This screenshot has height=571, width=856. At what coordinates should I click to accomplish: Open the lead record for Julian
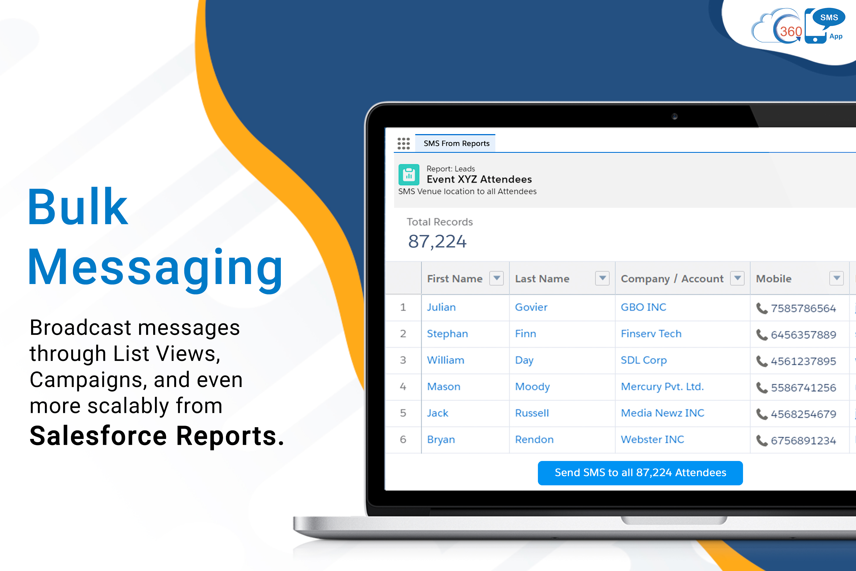click(441, 307)
